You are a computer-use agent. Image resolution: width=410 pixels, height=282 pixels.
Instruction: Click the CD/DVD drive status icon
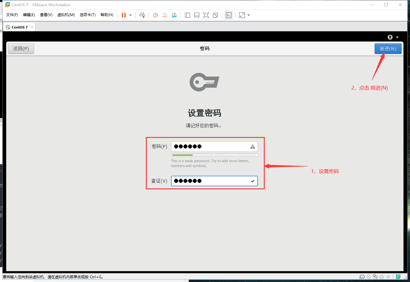(x=369, y=277)
